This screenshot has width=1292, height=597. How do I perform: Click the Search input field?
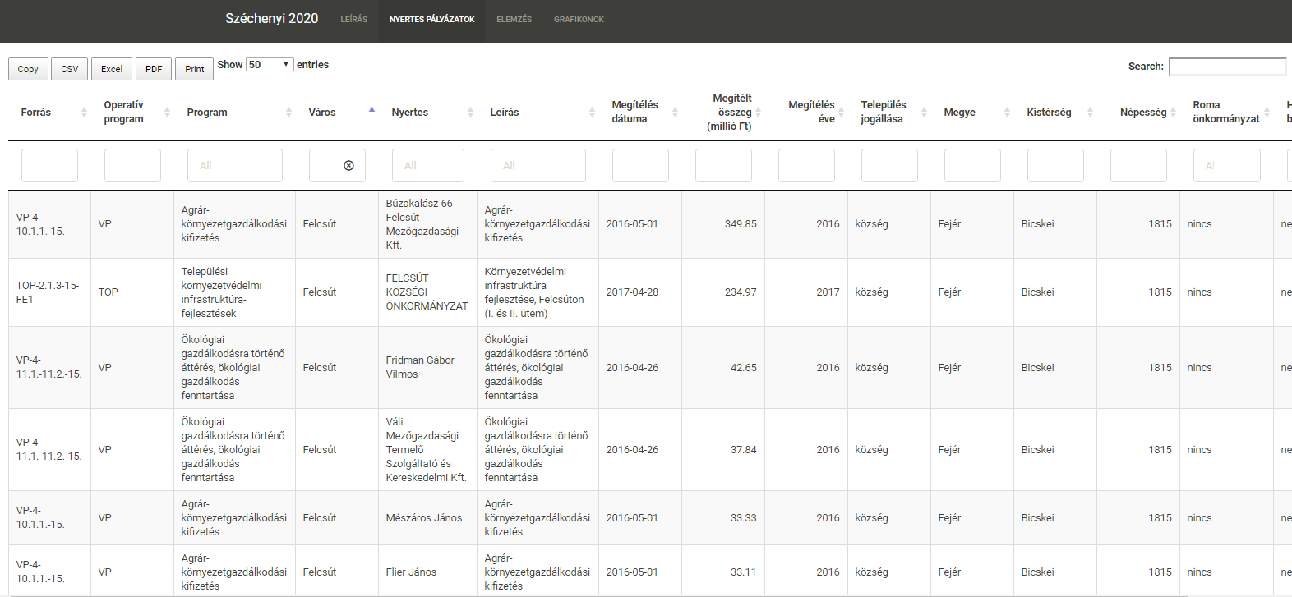(1227, 67)
